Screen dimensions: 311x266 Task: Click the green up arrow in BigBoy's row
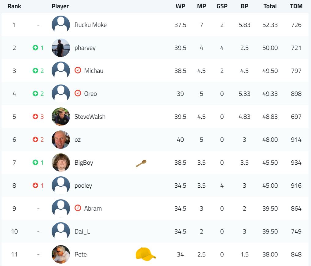pyautogui.click(x=35, y=163)
